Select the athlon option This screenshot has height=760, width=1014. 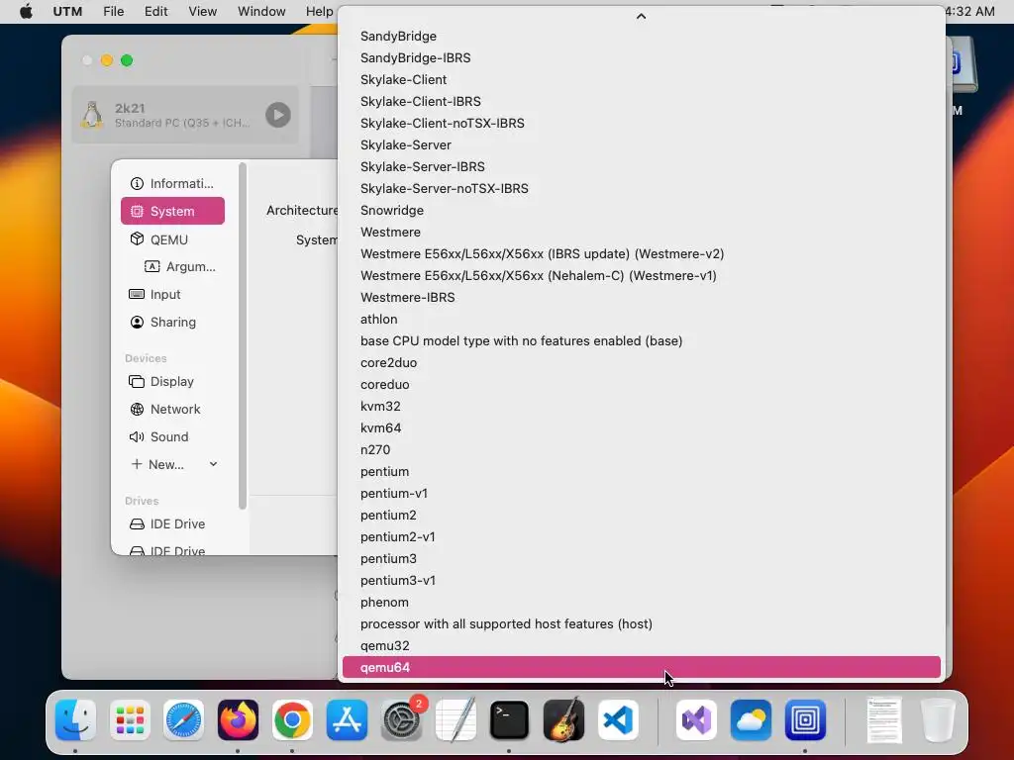pos(641,320)
